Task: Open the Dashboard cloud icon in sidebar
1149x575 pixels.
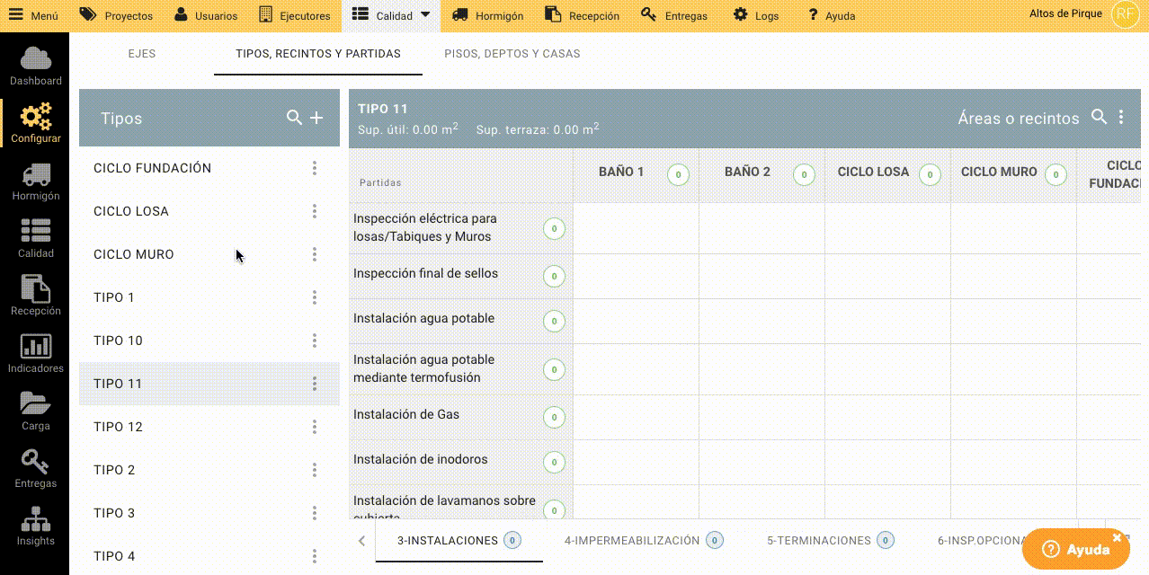Action: pyautogui.click(x=35, y=59)
